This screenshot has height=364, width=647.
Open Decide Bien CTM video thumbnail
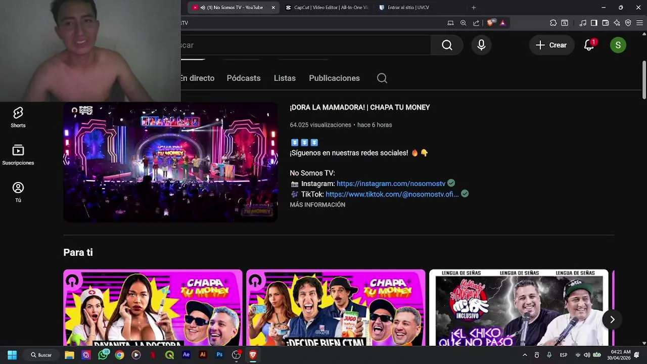click(x=336, y=308)
